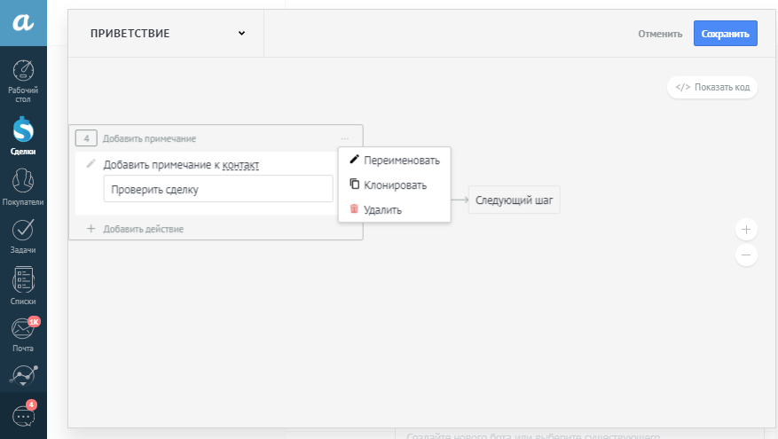
Task: Toggle the three-dots step options menu
Action: pos(344,138)
